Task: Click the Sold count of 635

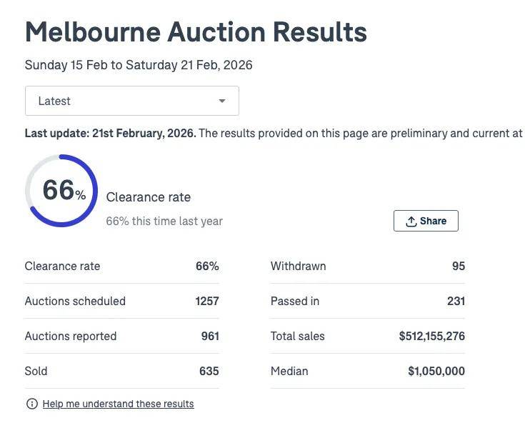Action: point(209,372)
